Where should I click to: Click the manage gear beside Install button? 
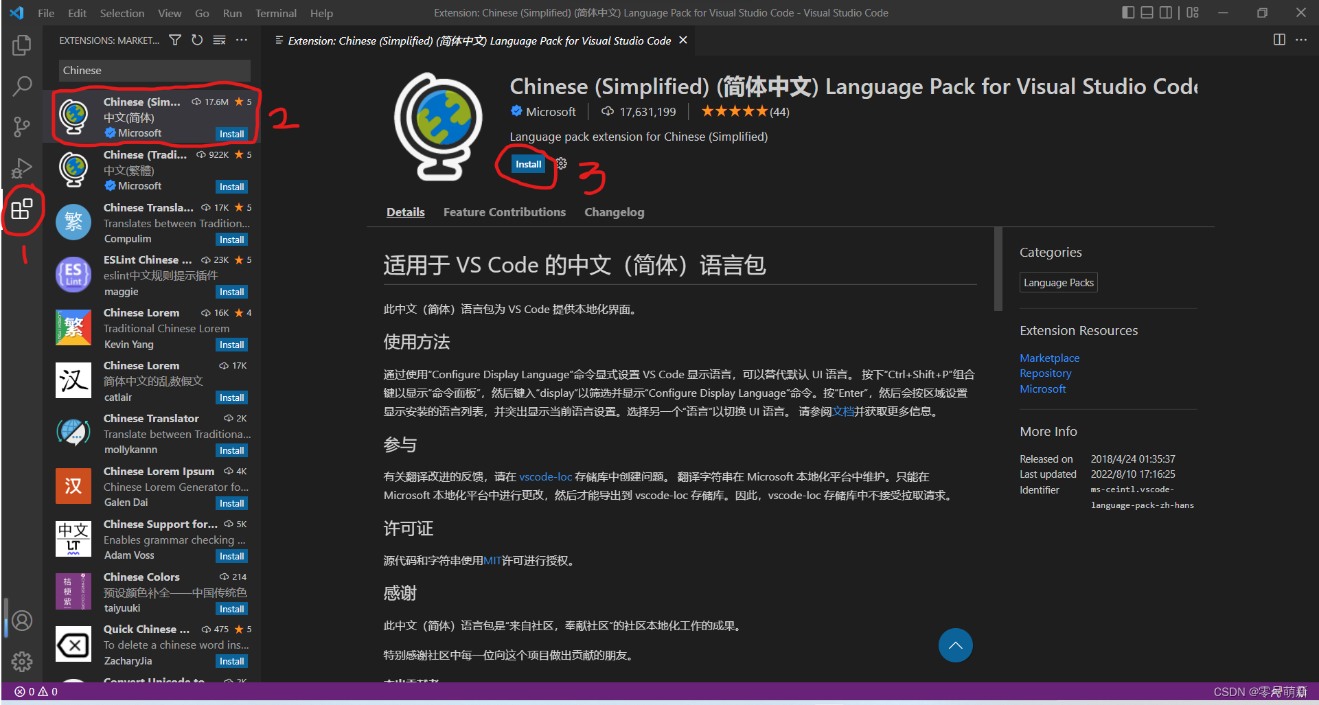tap(562, 163)
